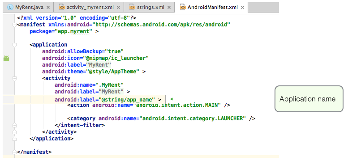Click the XML file icon on activity_myrent.xml tab
Image resolution: width=348 pixels, height=165 pixels.
62,7
